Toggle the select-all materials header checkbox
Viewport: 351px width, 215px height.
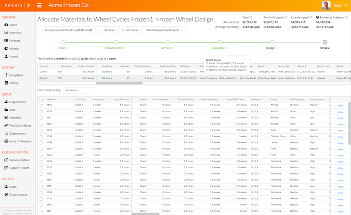coord(41,99)
